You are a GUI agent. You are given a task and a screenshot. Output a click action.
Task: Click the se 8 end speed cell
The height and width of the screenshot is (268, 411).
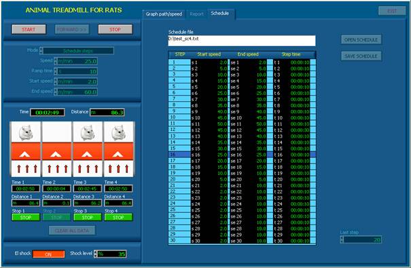(x=249, y=105)
